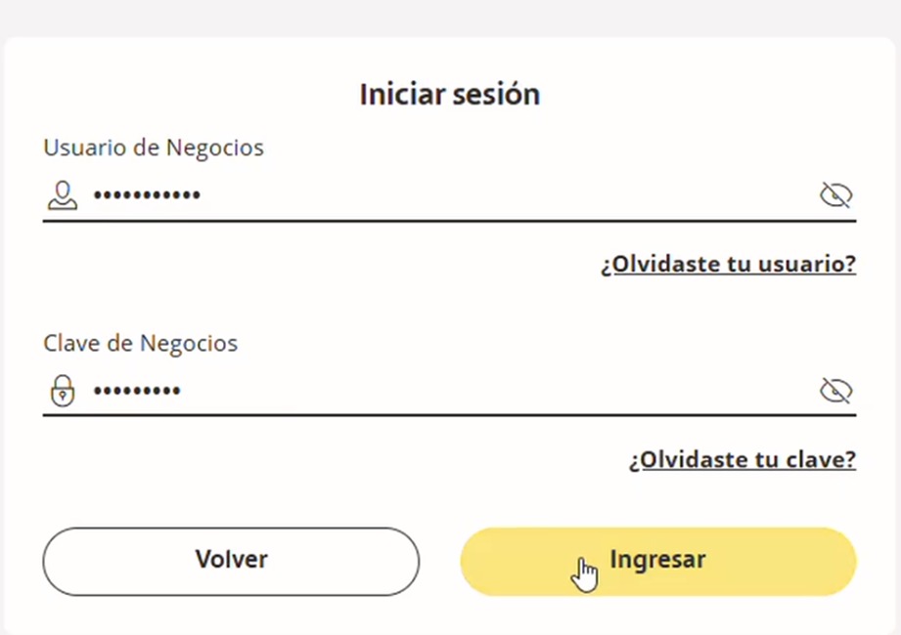Click the padlock icon beside password
The image size is (901, 635).
[63, 391]
